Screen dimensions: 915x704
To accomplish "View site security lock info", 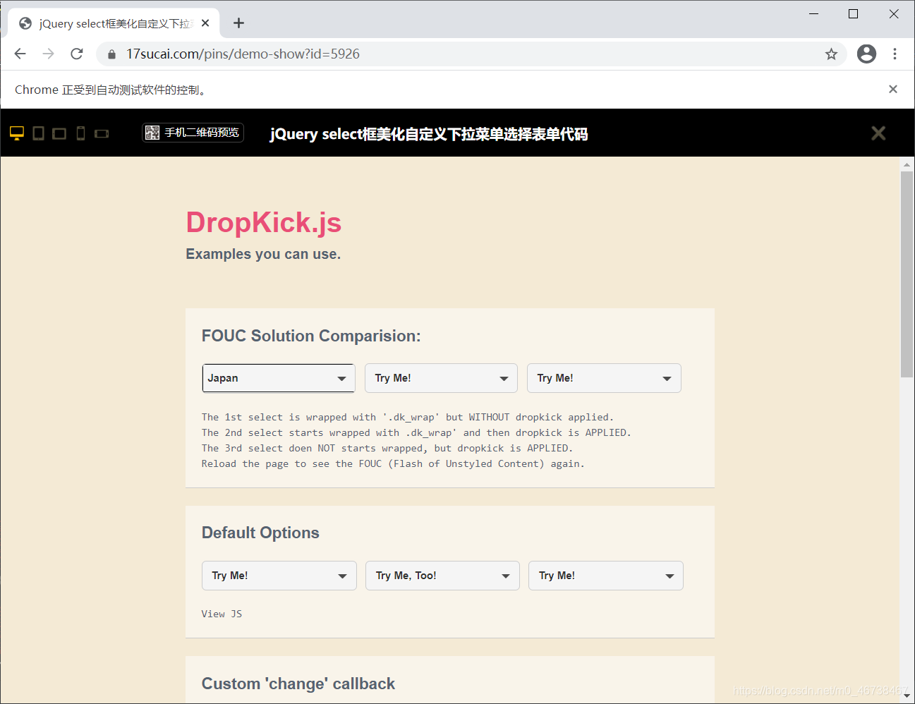I will [x=111, y=54].
